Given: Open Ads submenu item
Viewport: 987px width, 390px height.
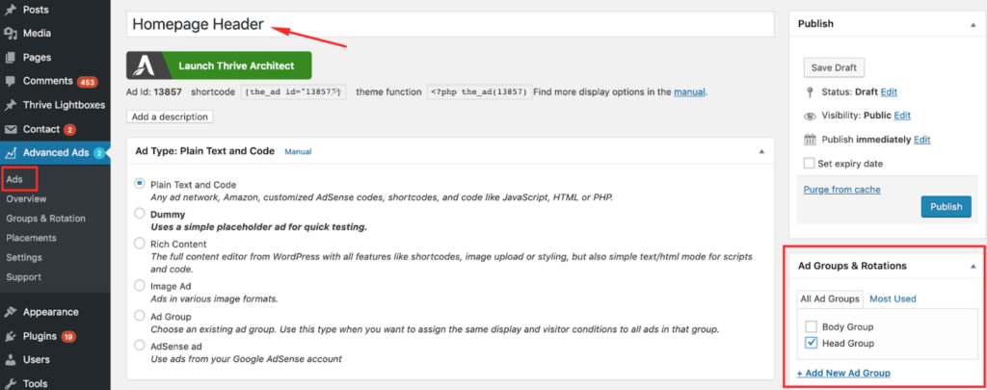Looking at the screenshot, I should pyautogui.click(x=14, y=179).
